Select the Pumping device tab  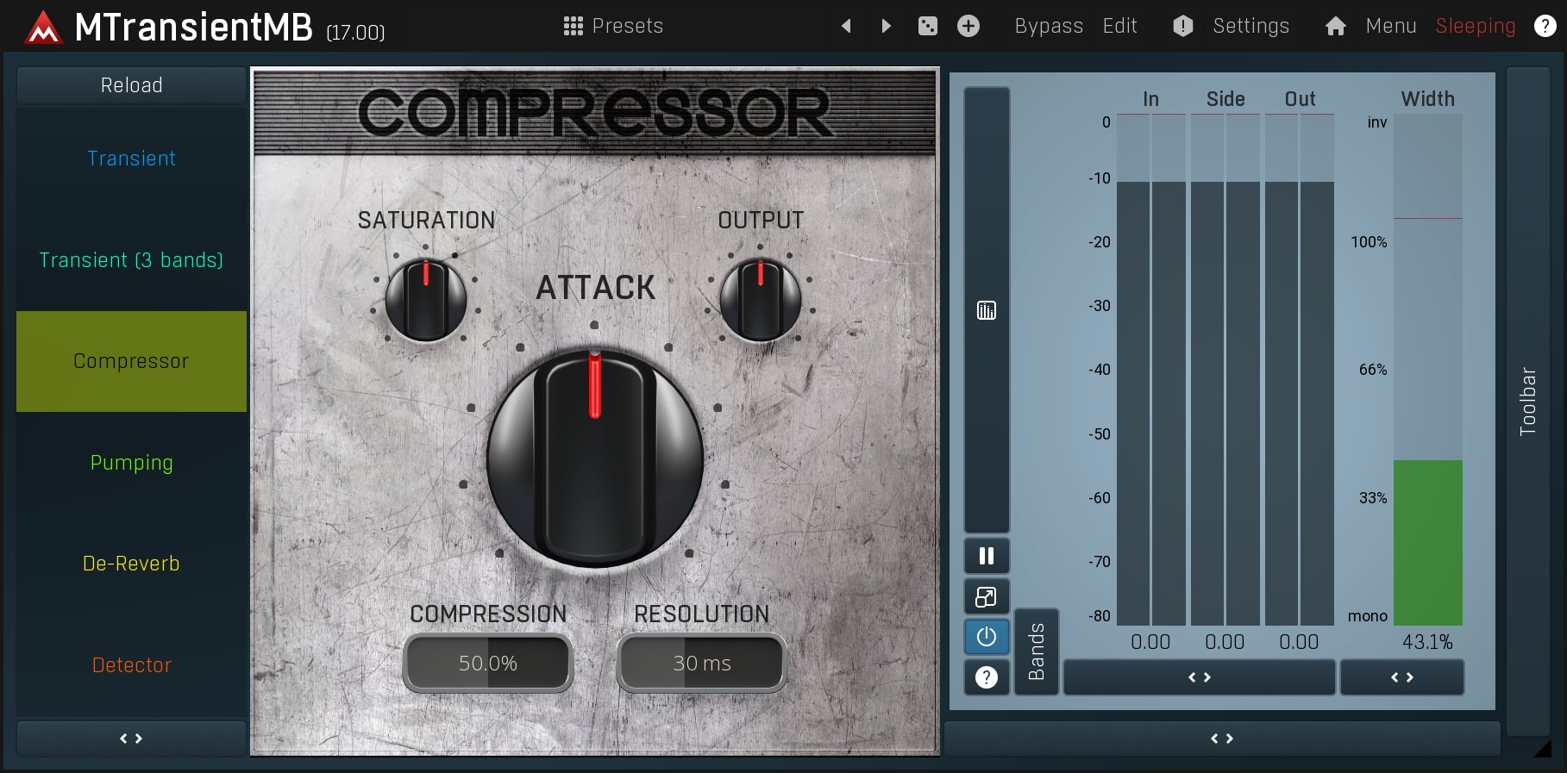pos(131,463)
